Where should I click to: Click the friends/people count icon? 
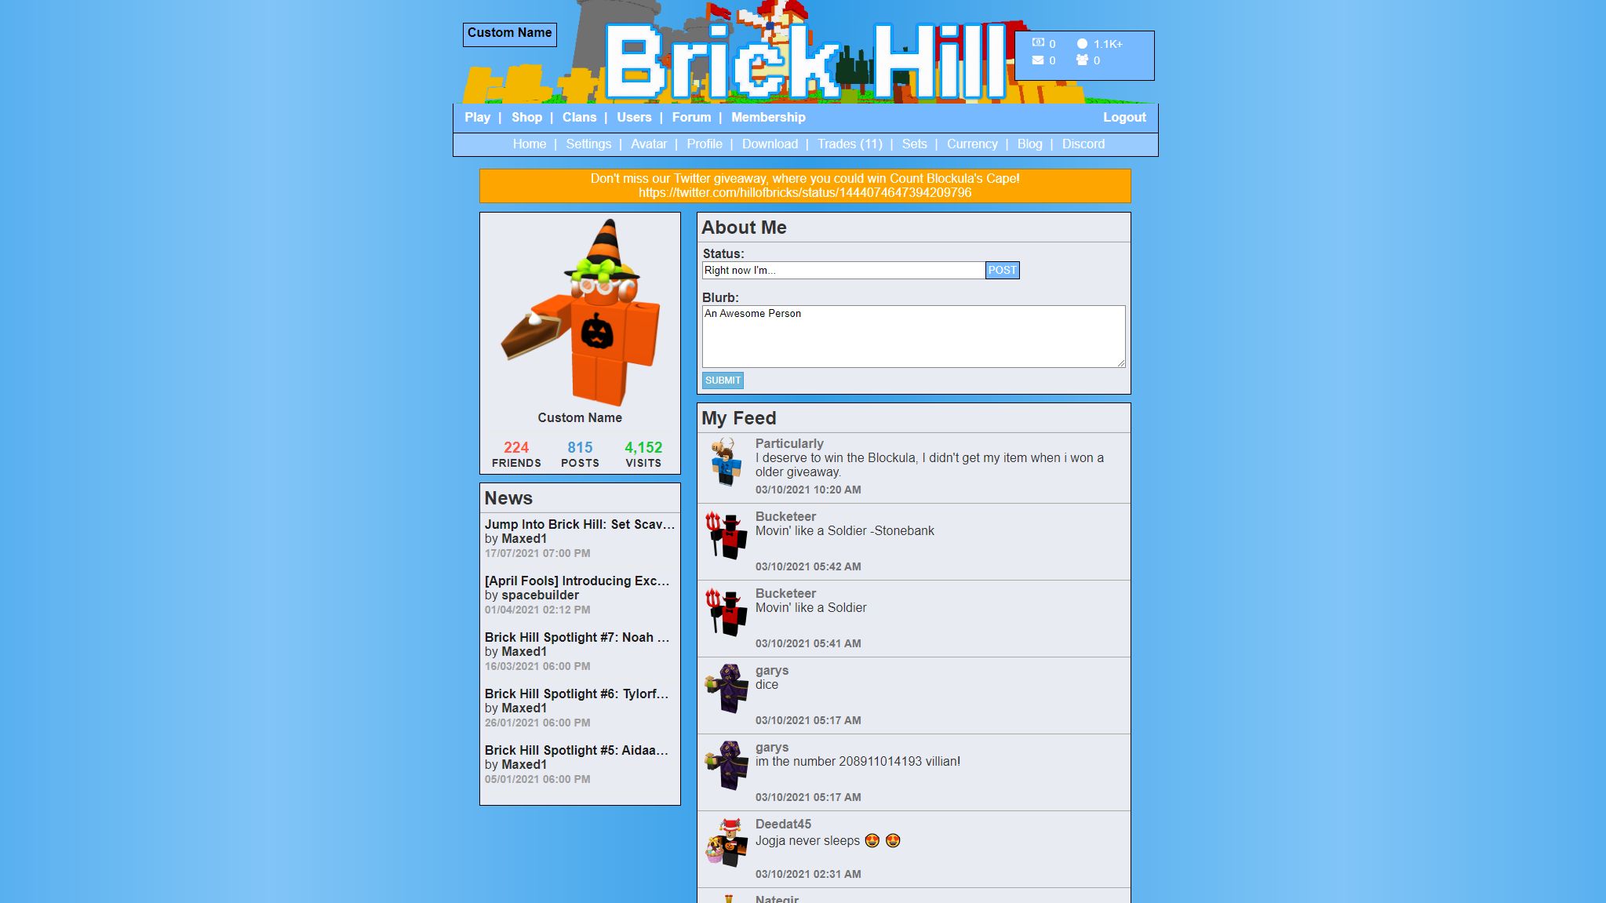[x=1082, y=60]
